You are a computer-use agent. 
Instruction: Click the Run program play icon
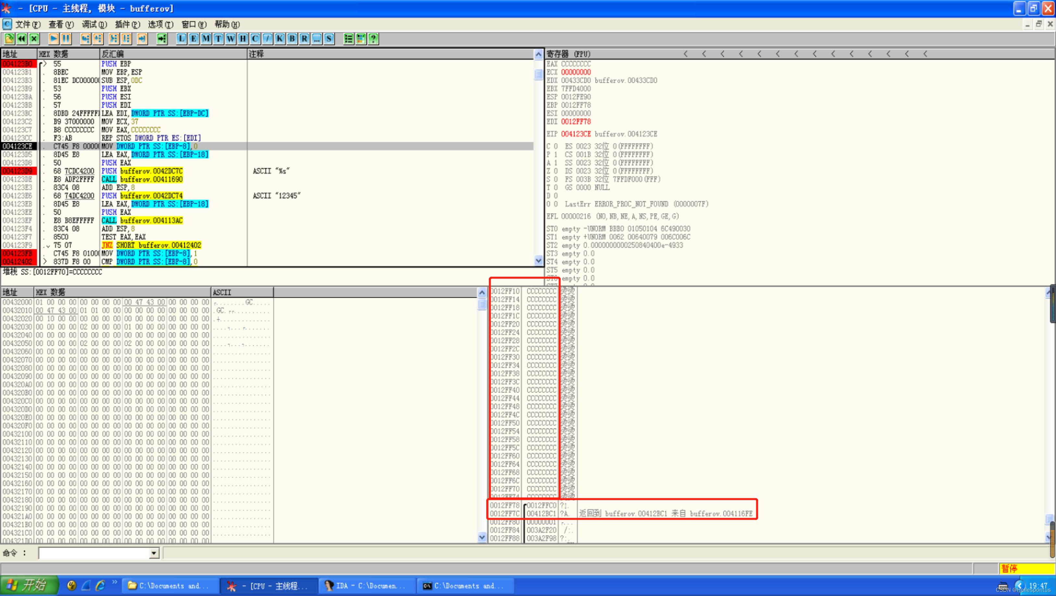53,39
